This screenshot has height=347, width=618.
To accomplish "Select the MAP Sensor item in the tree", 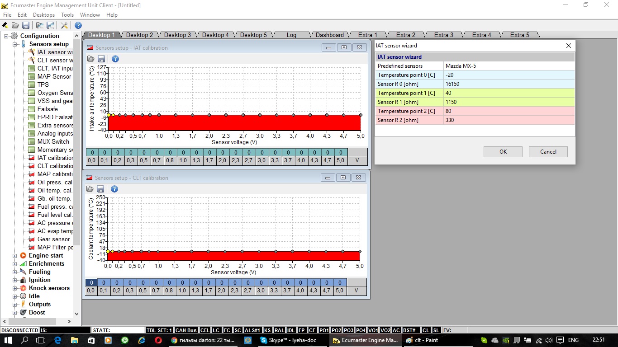I will (x=54, y=76).
